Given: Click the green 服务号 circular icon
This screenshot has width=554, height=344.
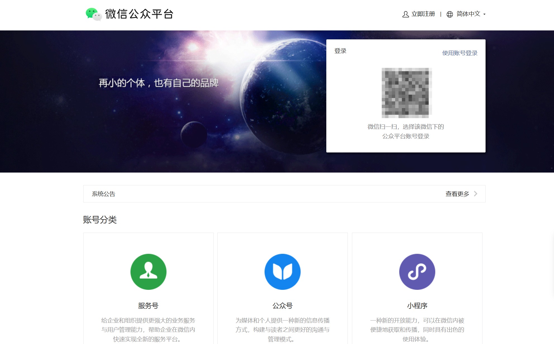Looking at the screenshot, I should 148,271.
